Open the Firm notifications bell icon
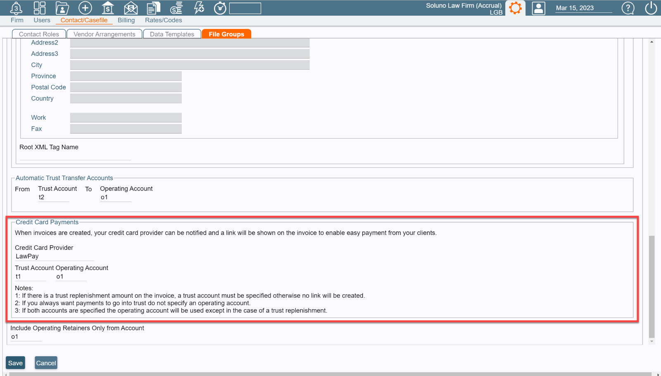Screen dimensions: 661x376 click(16, 8)
